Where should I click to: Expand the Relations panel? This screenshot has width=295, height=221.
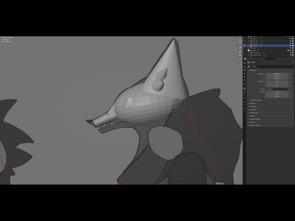pos(252,103)
